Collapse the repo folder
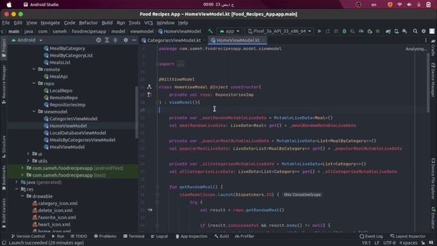 [34, 83]
